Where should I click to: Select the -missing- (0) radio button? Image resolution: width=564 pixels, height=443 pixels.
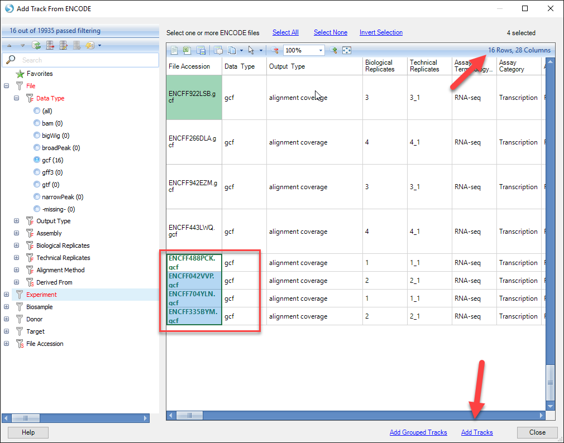click(37, 209)
